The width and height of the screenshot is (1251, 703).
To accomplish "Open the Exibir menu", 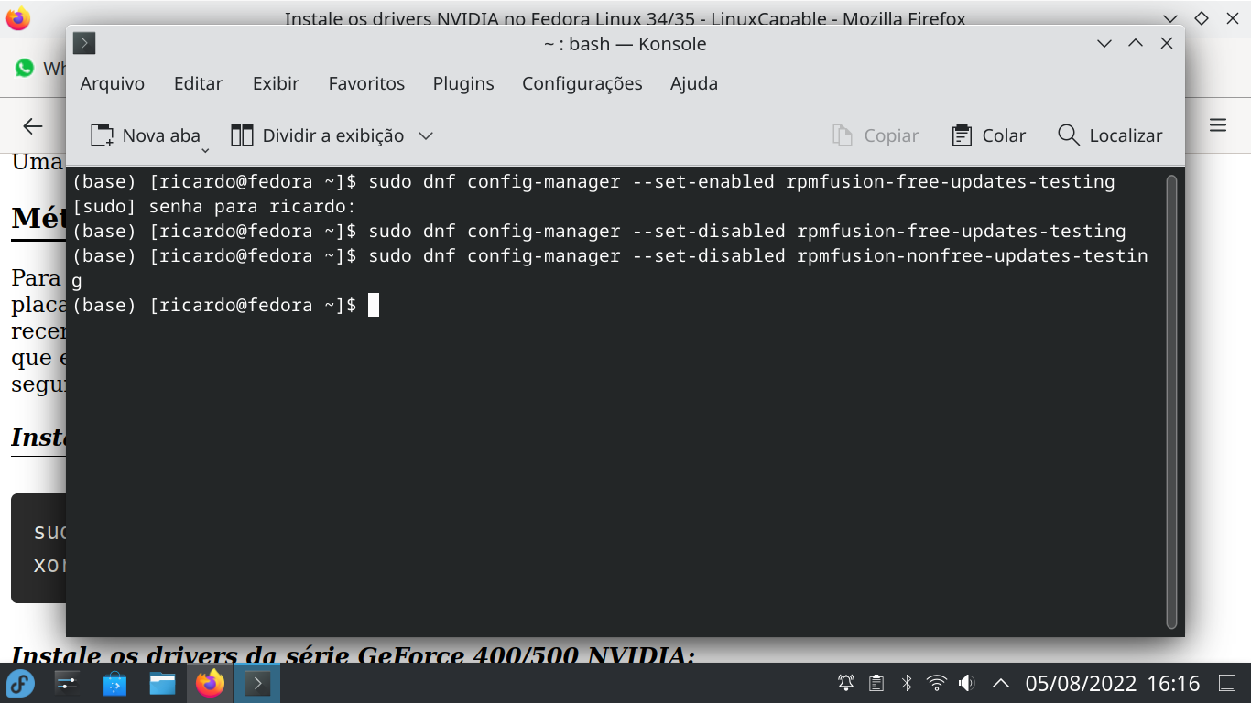I will coord(276,83).
